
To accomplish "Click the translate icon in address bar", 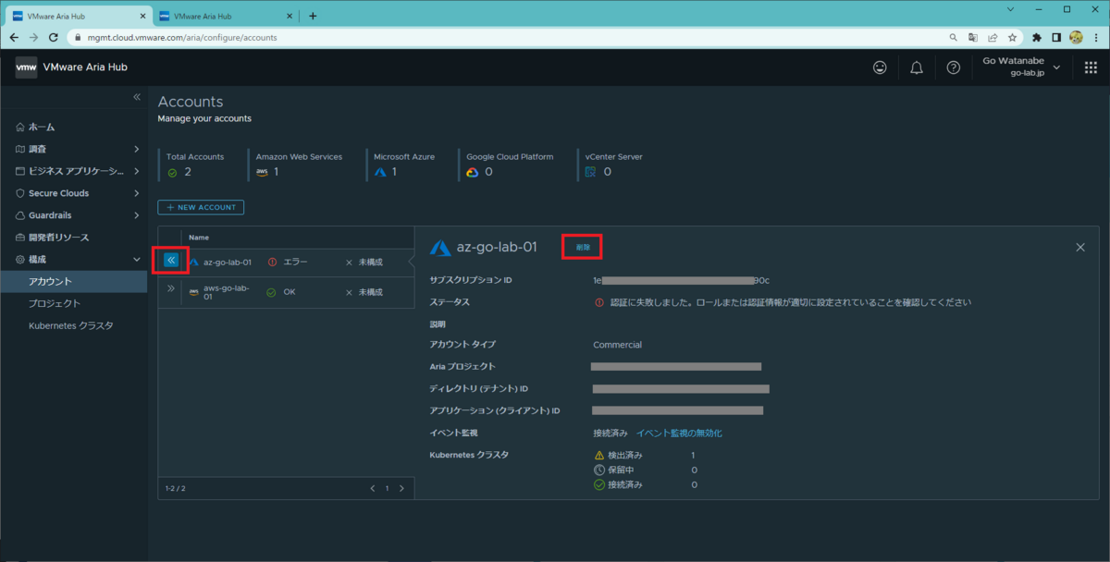I will (x=973, y=38).
